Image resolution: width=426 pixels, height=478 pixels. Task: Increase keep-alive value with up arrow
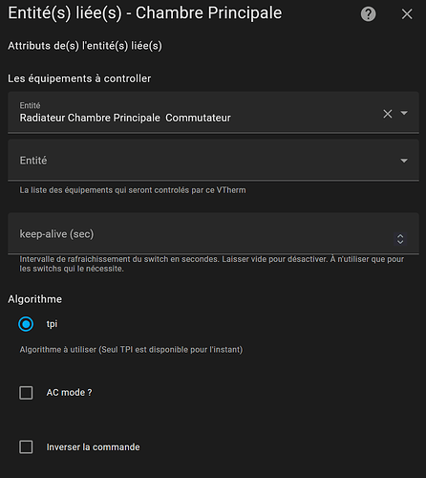(400, 236)
